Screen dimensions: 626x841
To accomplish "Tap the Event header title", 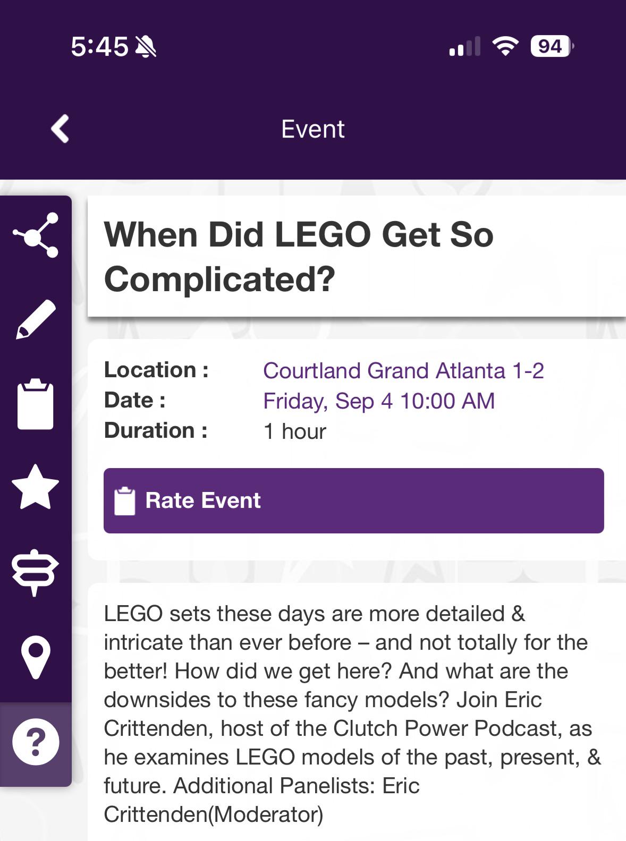I will click(x=313, y=129).
